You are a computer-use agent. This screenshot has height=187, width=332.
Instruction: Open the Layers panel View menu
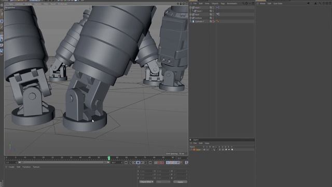tap(207, 143)
